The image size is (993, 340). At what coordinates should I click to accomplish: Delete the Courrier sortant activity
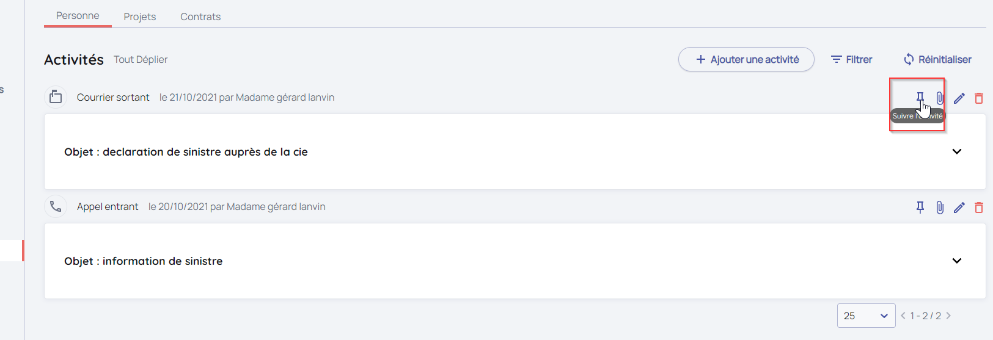[979, 98]
